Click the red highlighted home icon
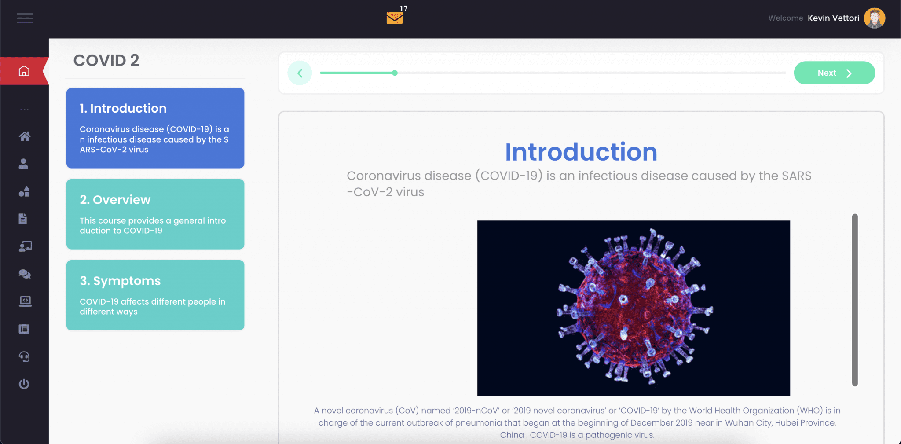The width and height of the screenshot is (901, 444). (24, 71)
